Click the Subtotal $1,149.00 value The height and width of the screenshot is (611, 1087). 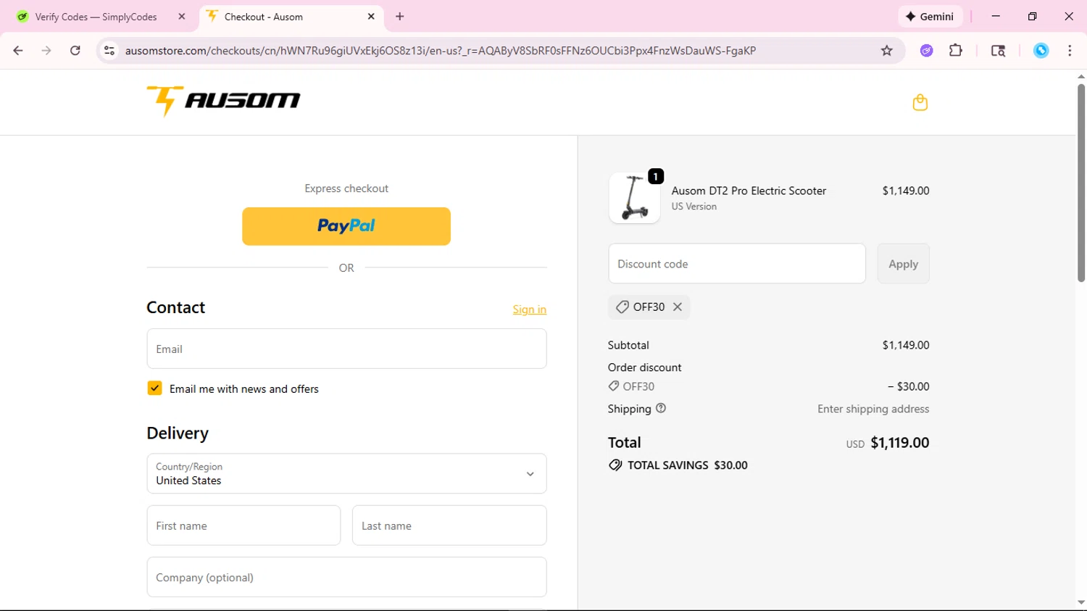tap(906, 345)
